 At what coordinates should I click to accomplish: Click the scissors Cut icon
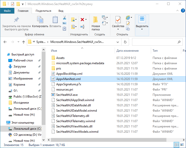[x=65, y=18]
